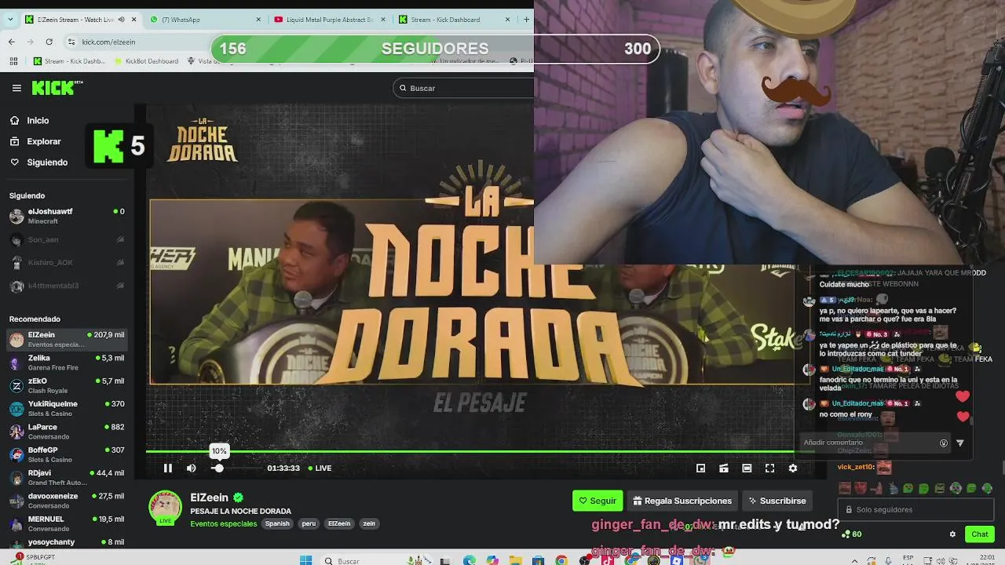Open File Explorer from the taskbar
Viewport: 1005px width, 565px height.
pos(515,560)
